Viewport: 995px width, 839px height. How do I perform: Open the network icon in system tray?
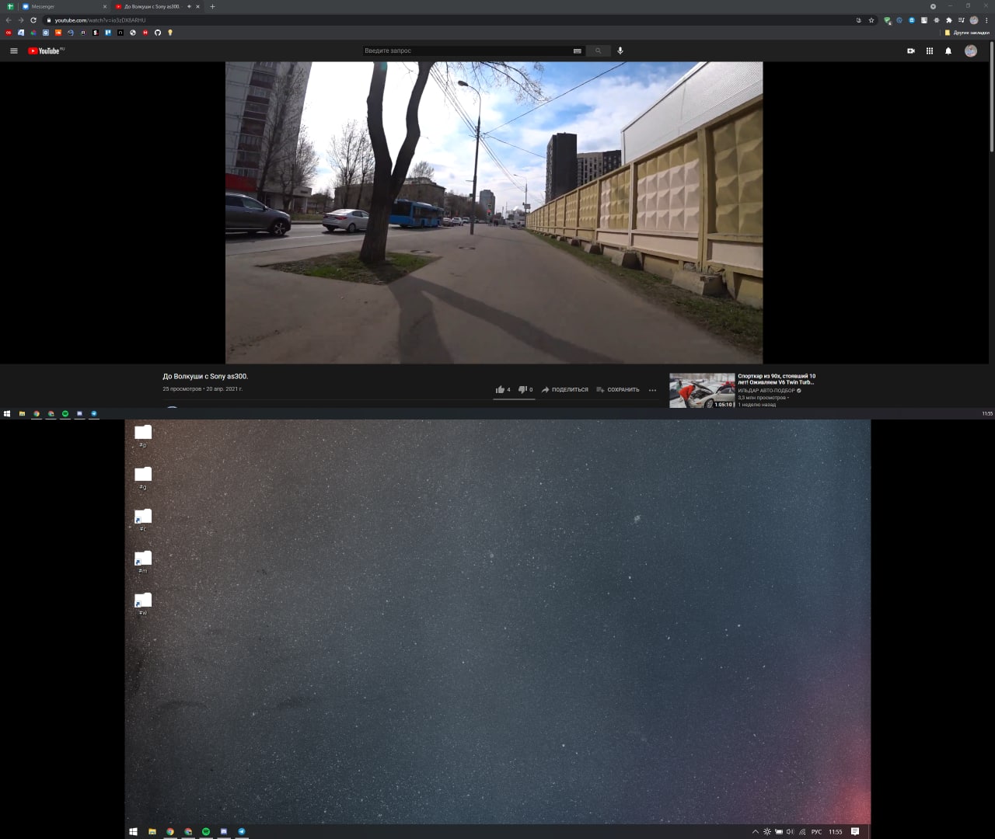(802, 831)
